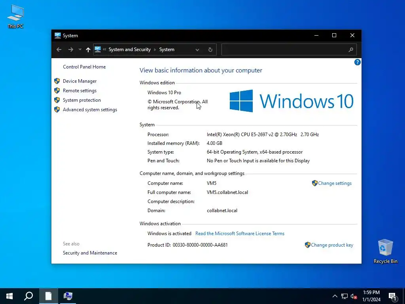Click '64-bit Operating System, x64-based processor'

(255, 152)
